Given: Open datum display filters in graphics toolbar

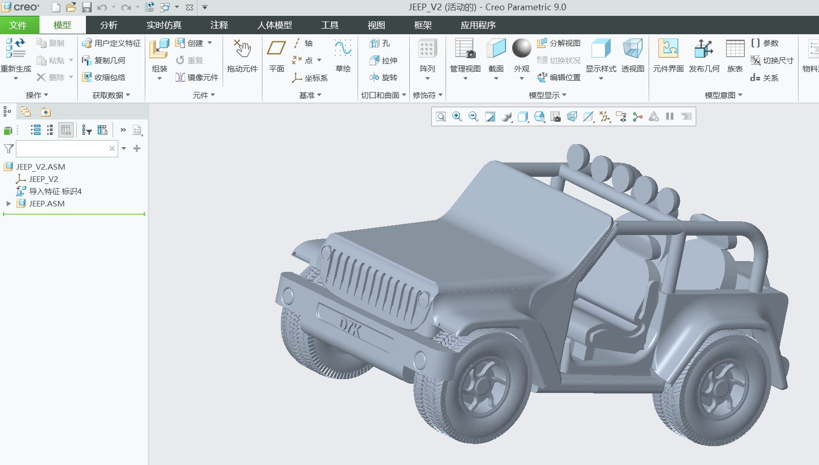Looking at the screenshot, I should [605, 117].
